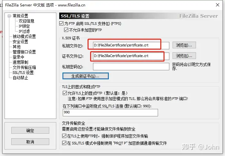Open the IP绑定 settings page
This screenshot has width=225, height=156.
[24, 26]
